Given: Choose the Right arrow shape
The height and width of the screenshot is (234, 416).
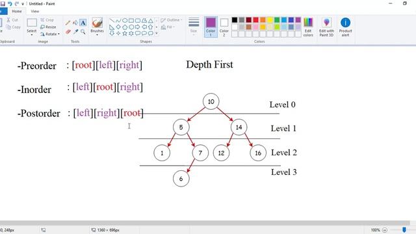Looking at the screenshot, I should coord(137,27).
